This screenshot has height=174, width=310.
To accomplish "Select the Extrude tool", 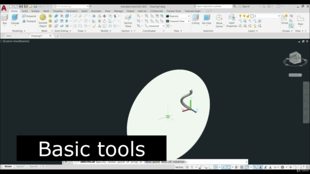I will pyautogui.click(x=15, y=19).
